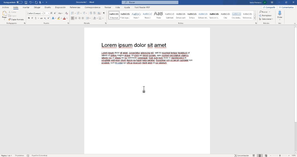The height and width of the screenshot is (157, 297).
Task: Click the 100% zoom level indicator
Action: click(294, 155)
